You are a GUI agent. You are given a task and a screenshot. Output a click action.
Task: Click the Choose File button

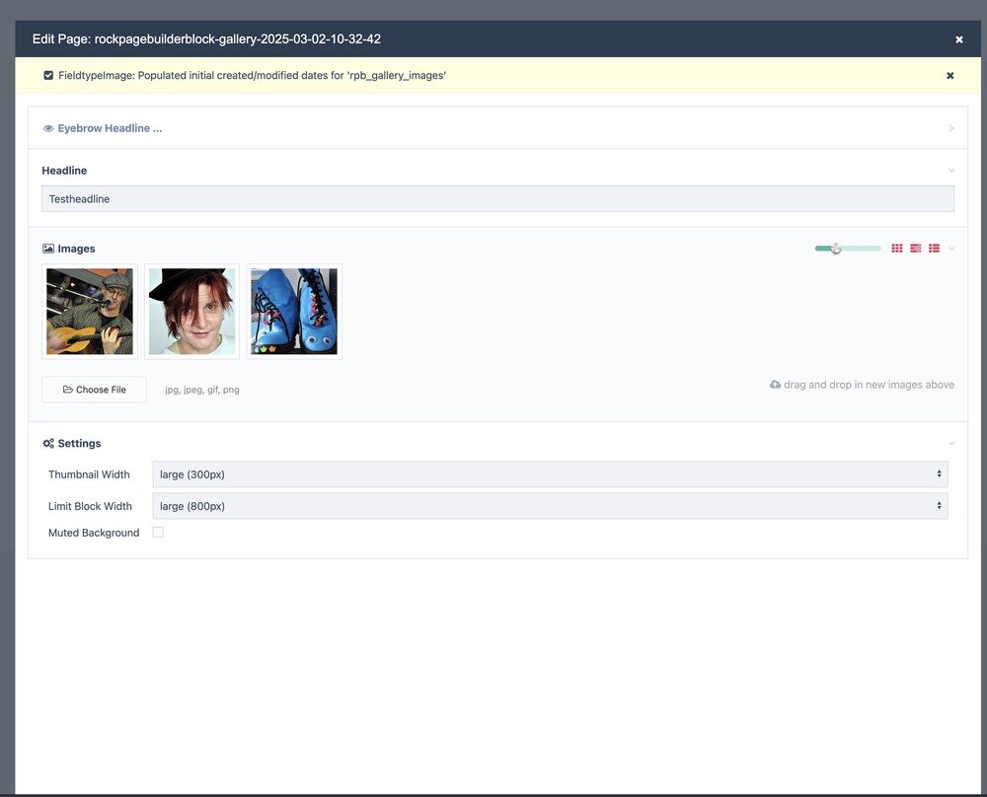(x=94, y=390)
